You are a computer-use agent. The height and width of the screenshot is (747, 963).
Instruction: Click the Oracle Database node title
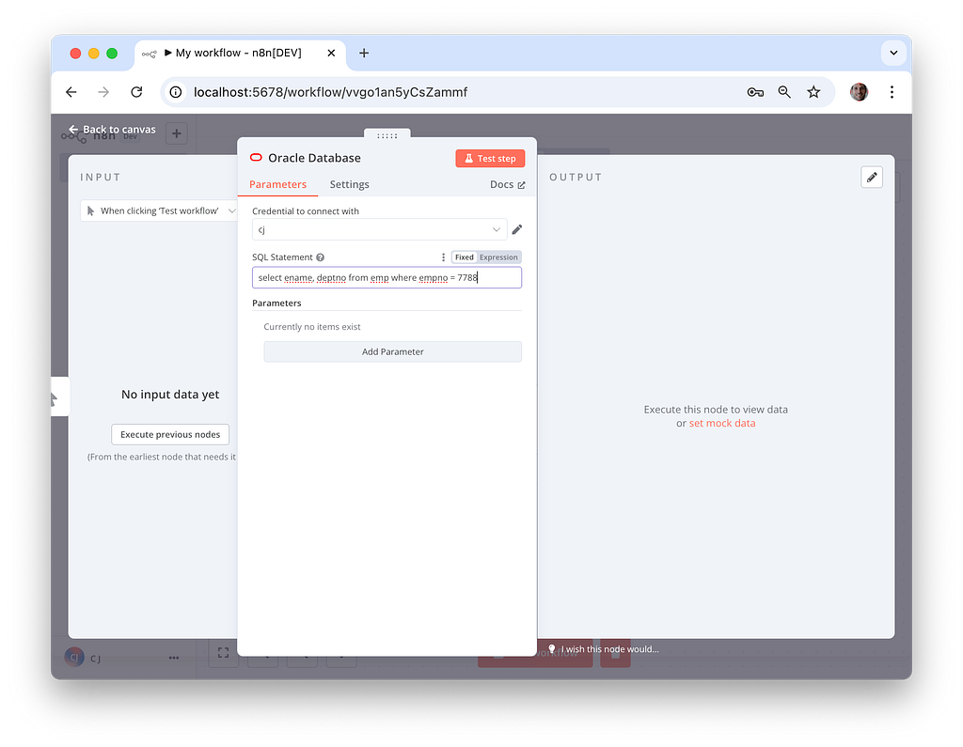314,158
